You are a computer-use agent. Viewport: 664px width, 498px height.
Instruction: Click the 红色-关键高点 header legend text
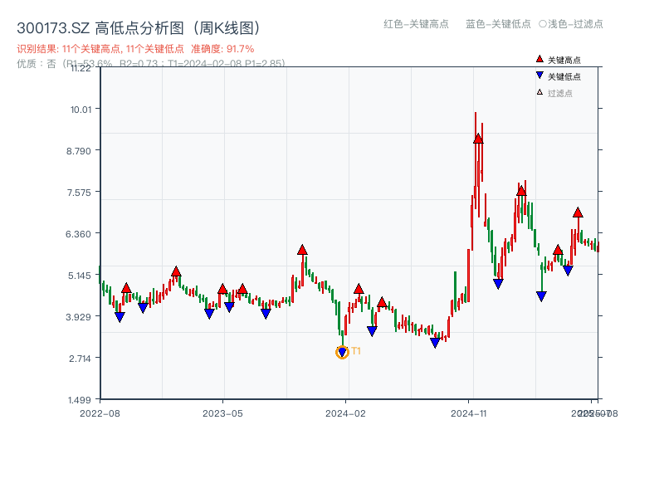(416, 24)
